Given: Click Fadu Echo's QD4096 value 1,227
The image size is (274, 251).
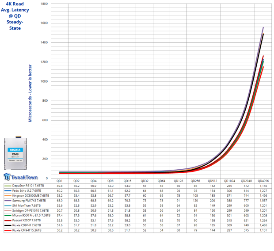Looking at the screenshot, I should tap(263, 190).
